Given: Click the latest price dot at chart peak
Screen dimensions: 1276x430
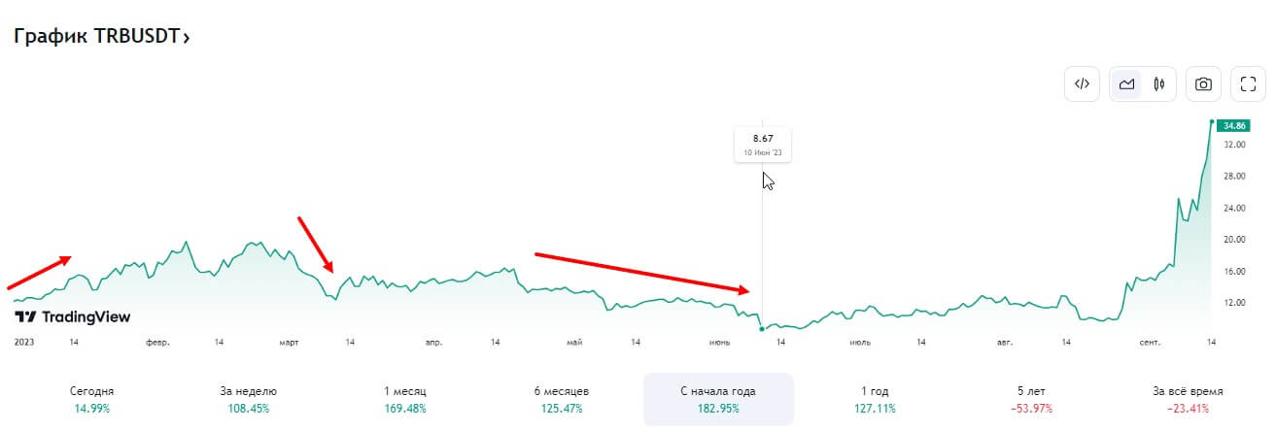Looking at the screenshot, I should (1211, 121).
